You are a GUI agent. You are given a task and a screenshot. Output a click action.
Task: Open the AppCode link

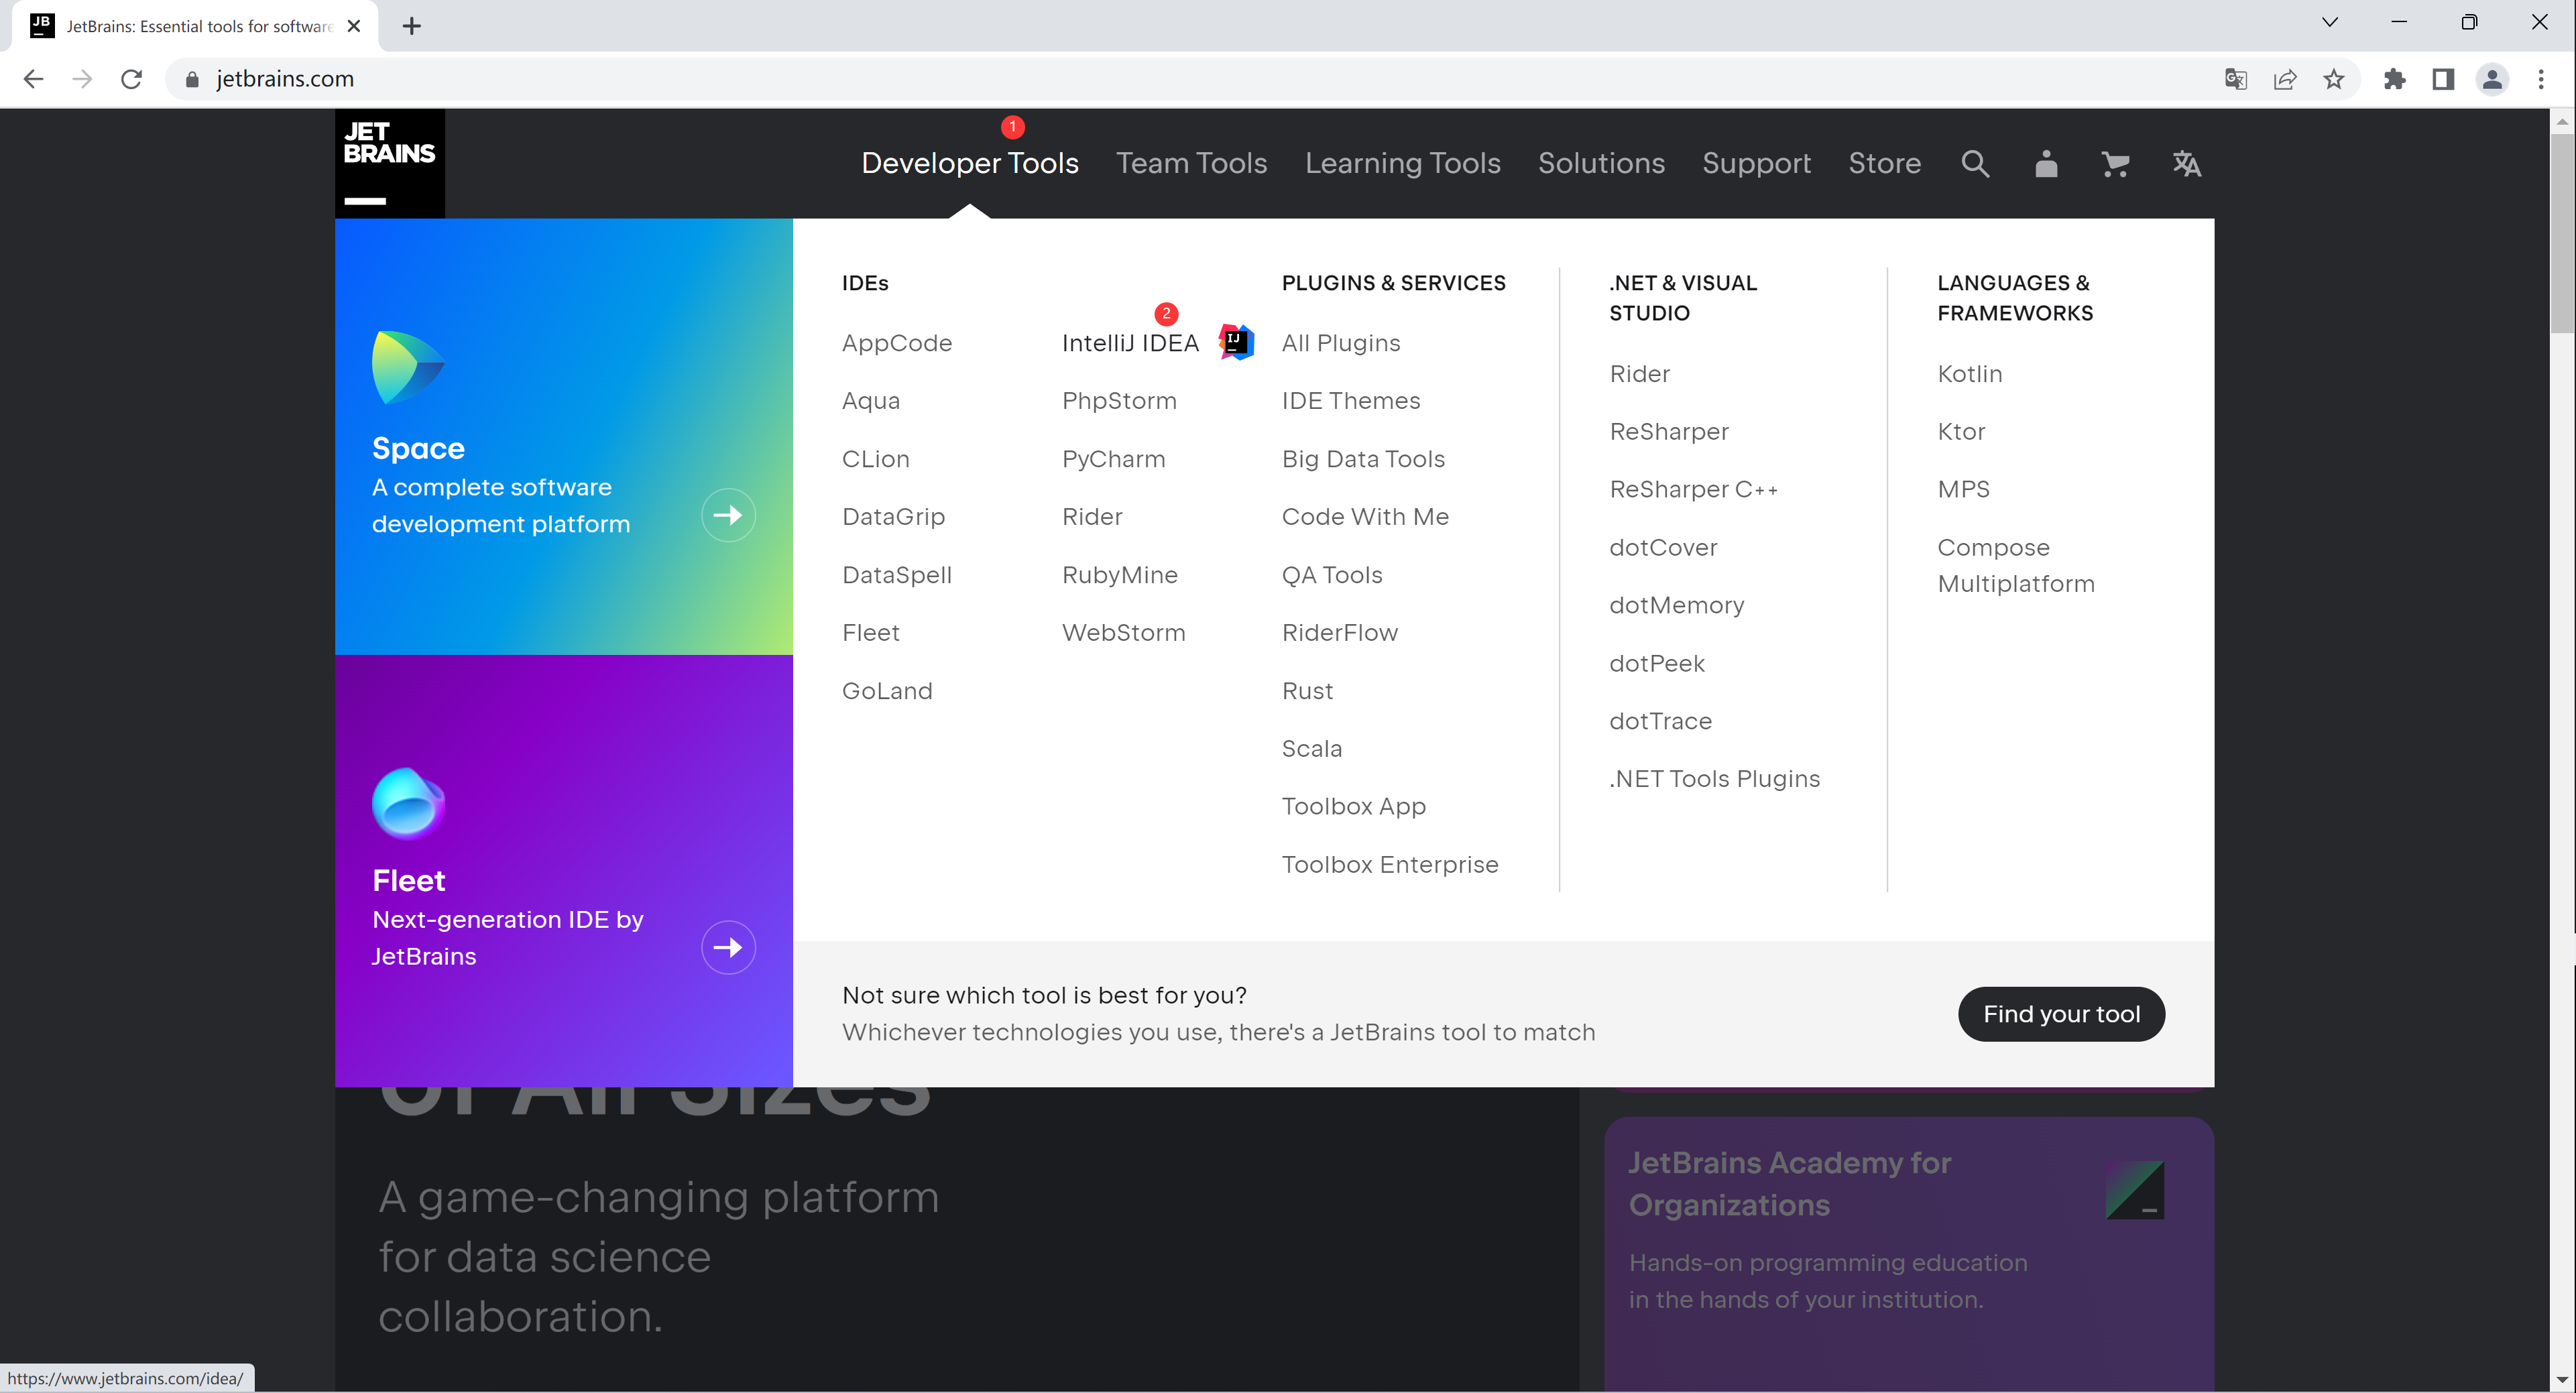pyautogui.click(x=896, y=343)
